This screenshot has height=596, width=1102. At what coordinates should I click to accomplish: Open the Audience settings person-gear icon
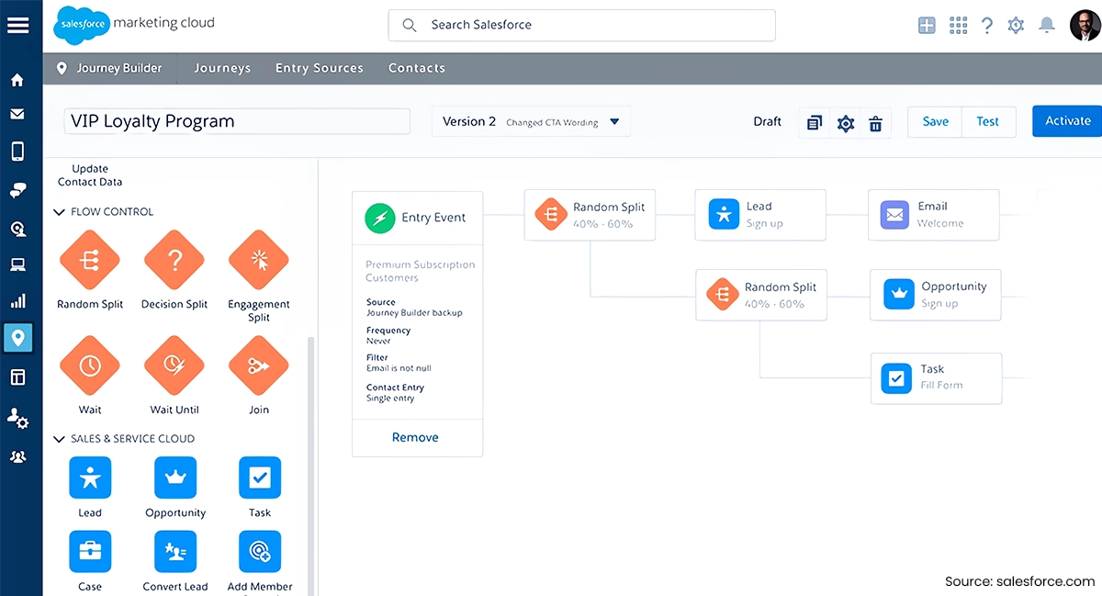tap(17, 418)
